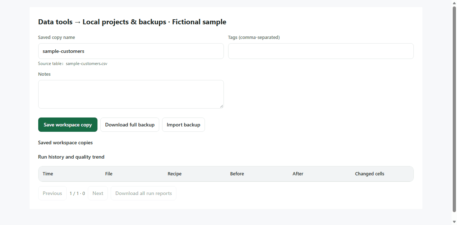The width and height of the screenshot is (457, 225).
Task: Go to the Next run history page
Action: coord(98,193)
